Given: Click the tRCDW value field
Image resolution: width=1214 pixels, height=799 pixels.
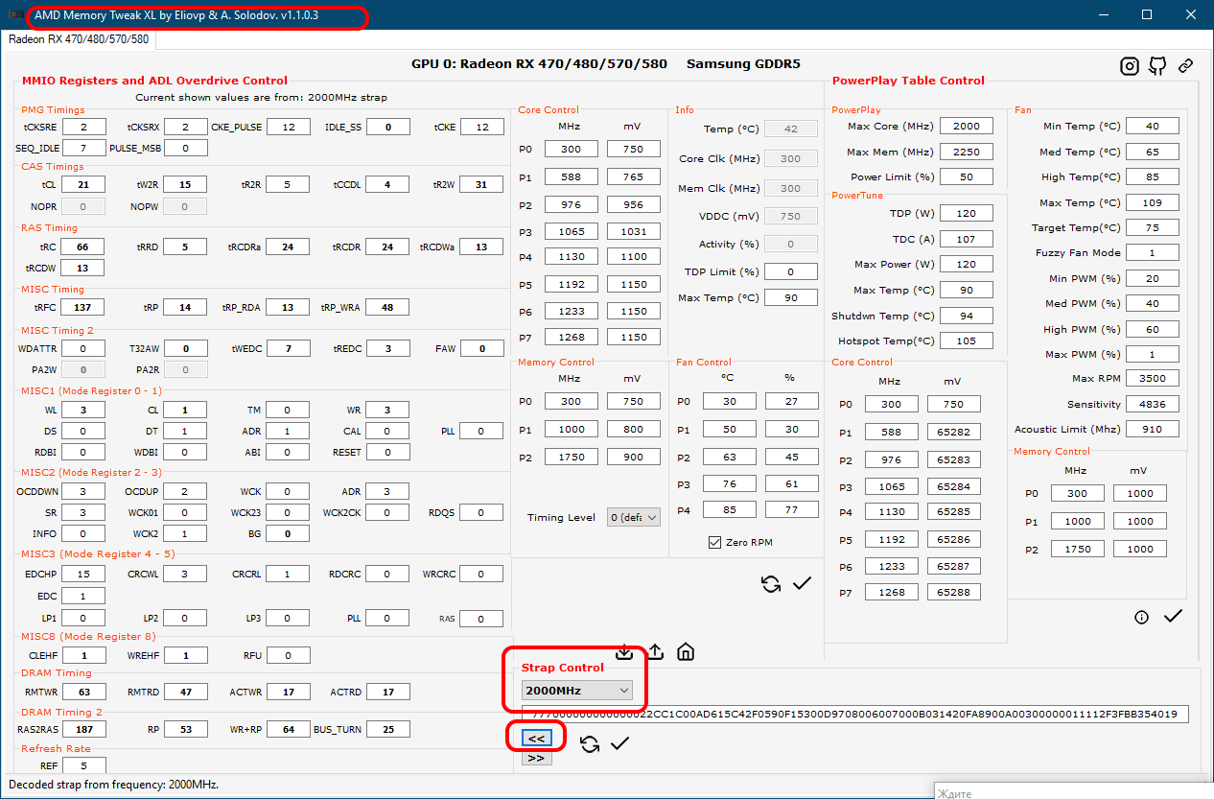Looking at the screenshot, I should (83, 268).
